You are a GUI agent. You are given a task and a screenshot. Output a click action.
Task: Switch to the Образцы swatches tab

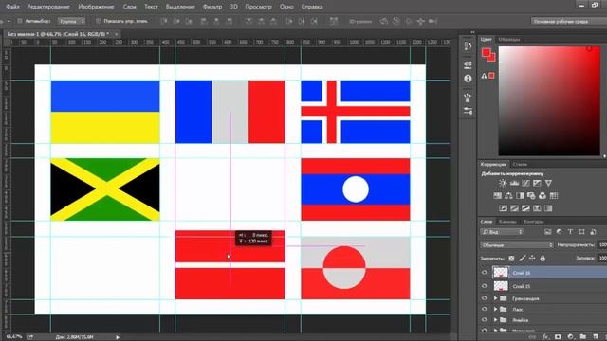pos(509,40)
